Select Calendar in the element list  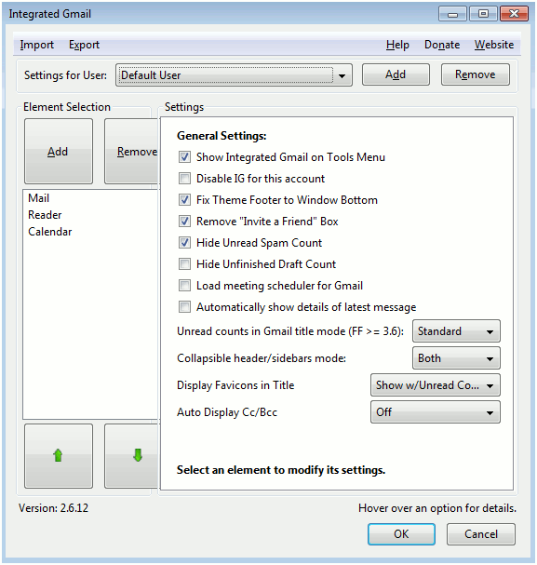coord(91,232)
